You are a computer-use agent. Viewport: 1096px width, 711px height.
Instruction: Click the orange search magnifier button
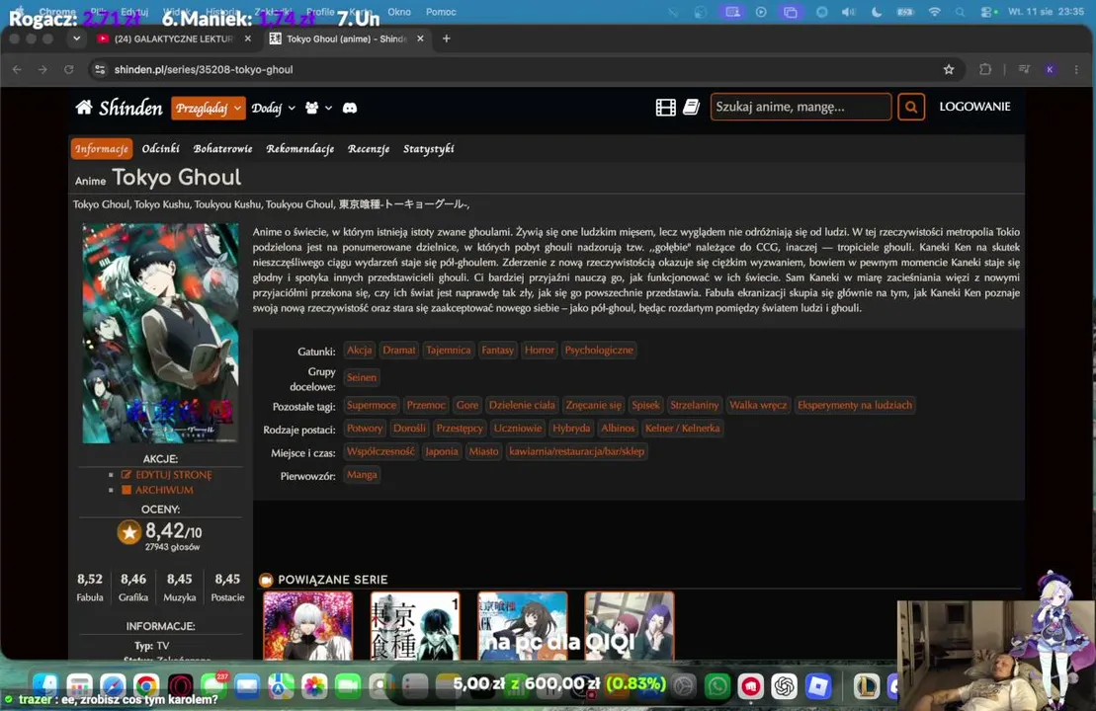point(911,107)
